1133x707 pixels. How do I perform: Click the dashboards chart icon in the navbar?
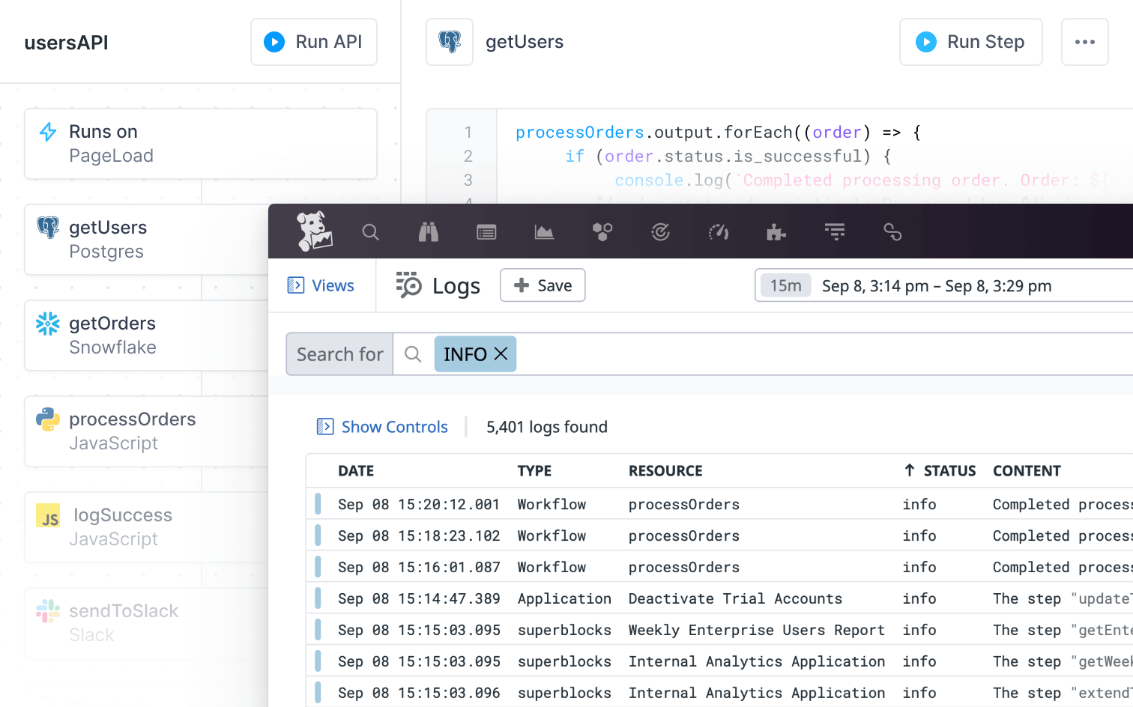point(545,232)
